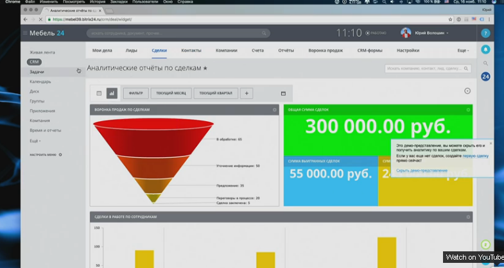Image resolution: width=504 pixels, height=268 pixels.
Task: Switch to chart widget view icon
Action: click(x=112, y=93)
